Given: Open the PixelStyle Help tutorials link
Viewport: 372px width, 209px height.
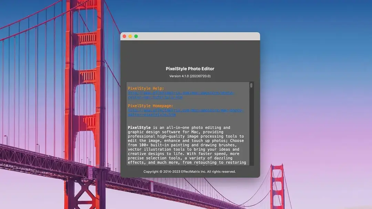Looking at the screenshot, I should pyautogui.click(x=181, y=95).
